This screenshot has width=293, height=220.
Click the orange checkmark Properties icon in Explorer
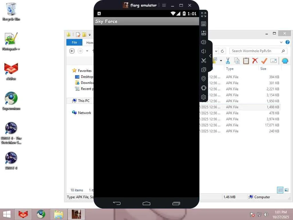(264, 61)
